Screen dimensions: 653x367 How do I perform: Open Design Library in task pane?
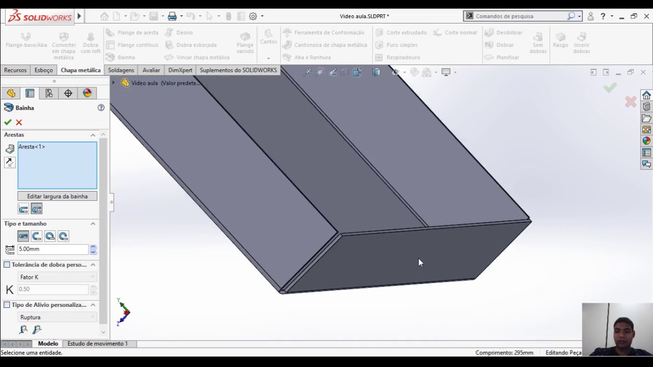(646, 107)
